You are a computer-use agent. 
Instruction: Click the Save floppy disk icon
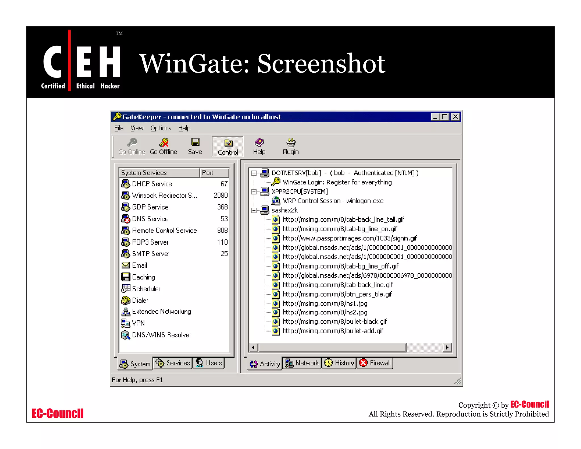tap(195, 142)
